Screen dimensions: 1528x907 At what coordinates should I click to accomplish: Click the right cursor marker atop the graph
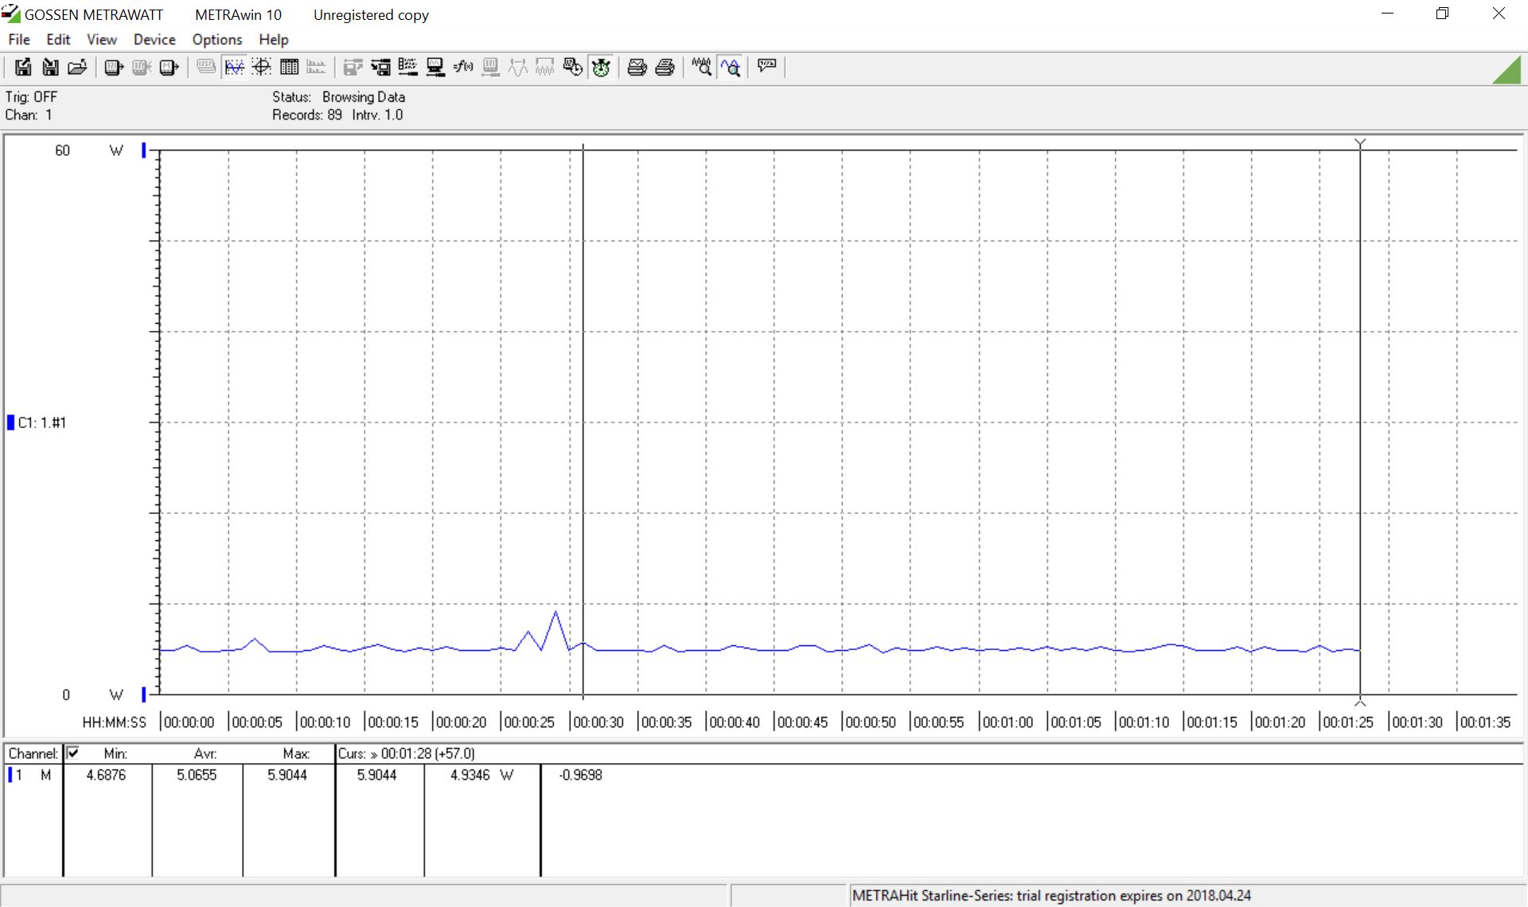[1360, 143]
